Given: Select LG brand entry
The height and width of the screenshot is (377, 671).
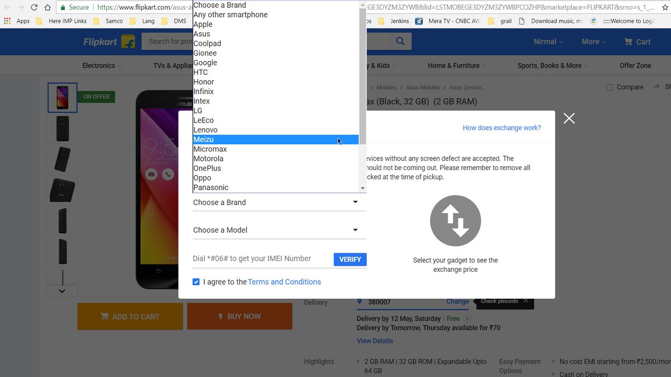Looking at the screenshot, I should coord(276,111).
